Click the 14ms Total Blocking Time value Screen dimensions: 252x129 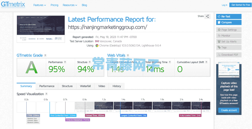[x=155, y=69]
